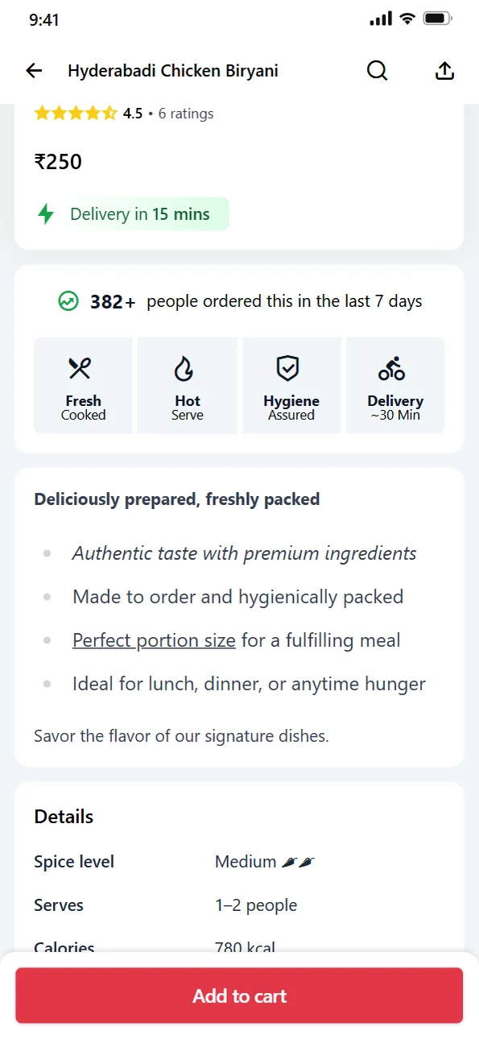The height and width of the screenshot is (1039, 479).
Task: Tap the battery indicator in status bar
Action: click(438, 19)
